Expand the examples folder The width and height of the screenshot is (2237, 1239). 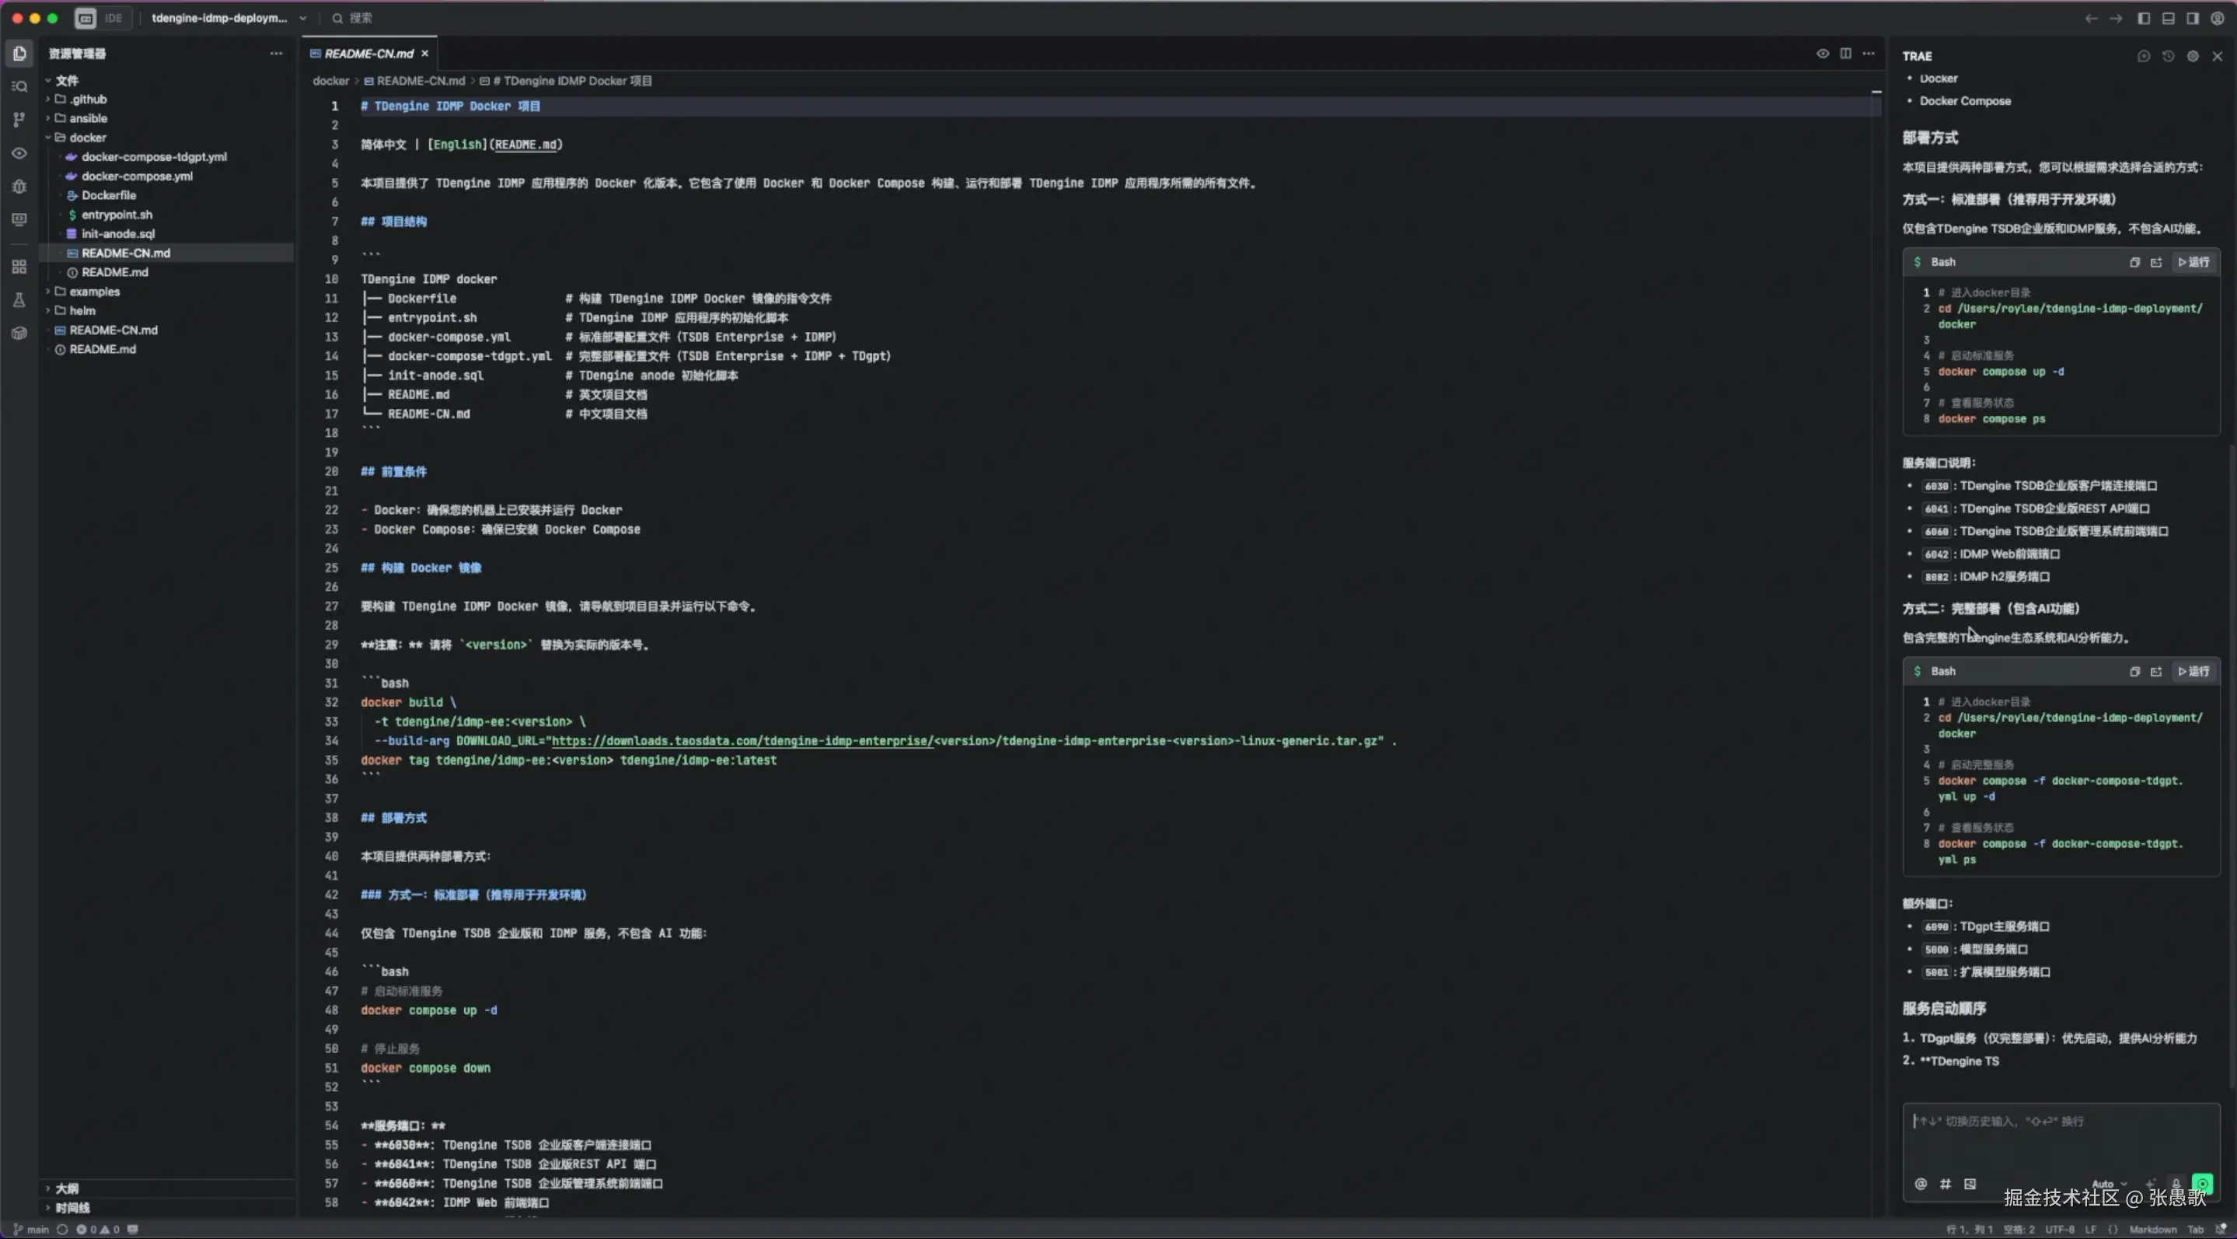click(x=94, y=291)
